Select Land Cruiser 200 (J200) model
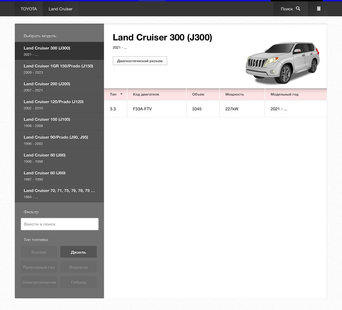This screenshot has width=342, height=310. pos(59,87)
